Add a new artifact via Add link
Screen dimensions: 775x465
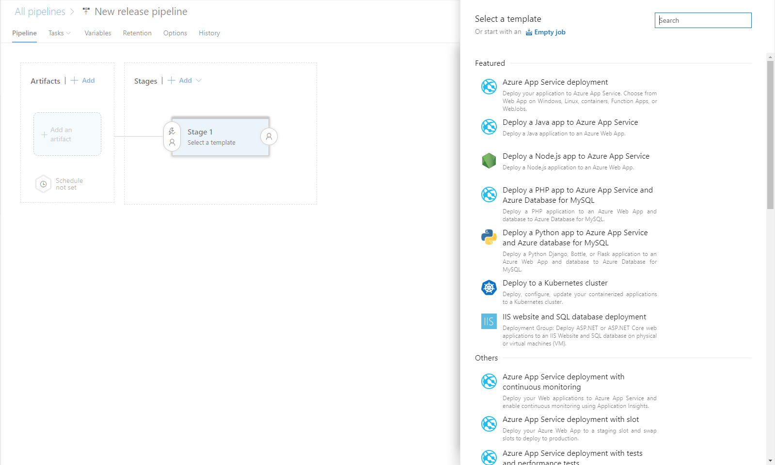(x=83, y=80)
